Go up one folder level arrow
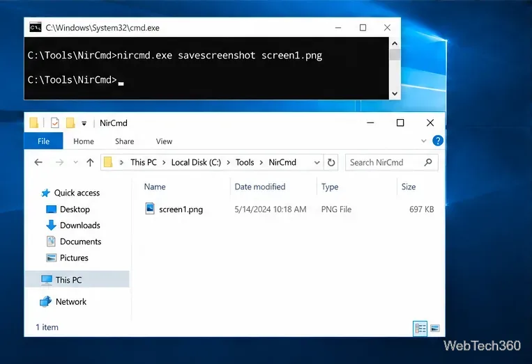This screenshot has width=532, height=364. (x=90, y=163)
